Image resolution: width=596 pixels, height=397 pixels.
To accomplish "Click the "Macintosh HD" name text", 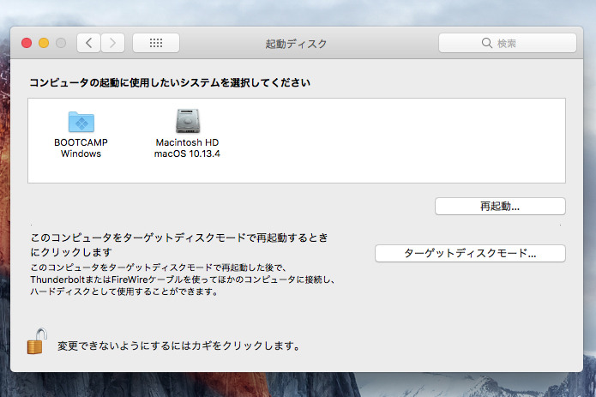I will [188, 142].
